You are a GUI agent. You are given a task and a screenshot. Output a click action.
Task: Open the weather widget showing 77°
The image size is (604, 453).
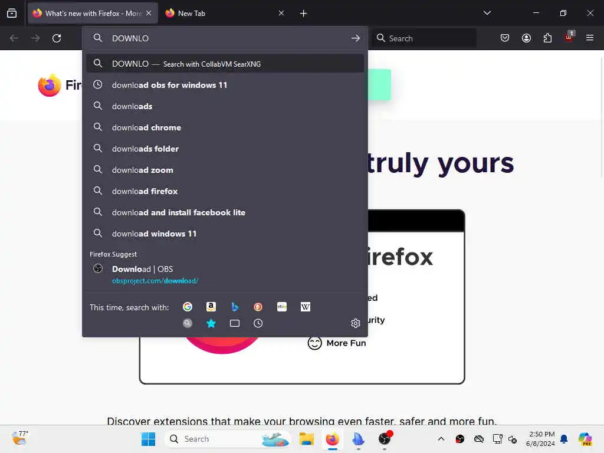pyautogui.click(x=20, y=438)
